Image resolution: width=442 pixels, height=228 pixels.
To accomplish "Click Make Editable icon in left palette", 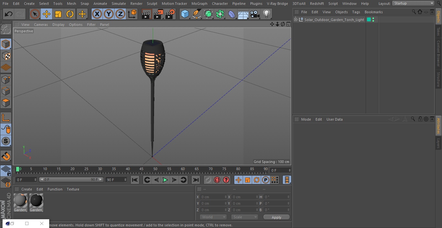I will click(6, 29).
